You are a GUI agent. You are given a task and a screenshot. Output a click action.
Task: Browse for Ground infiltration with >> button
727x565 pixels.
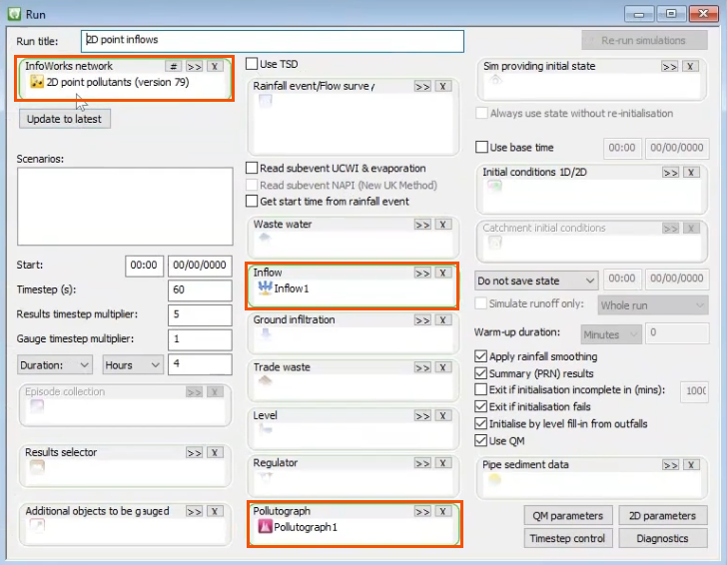coord(422,320)
